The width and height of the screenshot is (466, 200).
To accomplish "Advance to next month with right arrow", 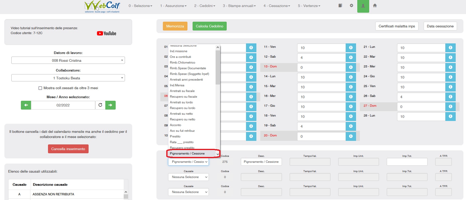I will click(x=110, y=105).
